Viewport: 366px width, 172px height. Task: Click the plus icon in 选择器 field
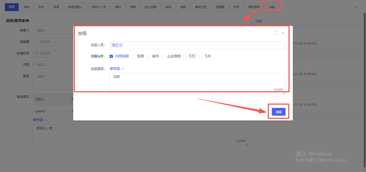point(37,42)
